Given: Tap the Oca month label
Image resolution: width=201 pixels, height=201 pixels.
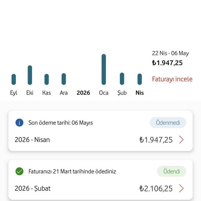Looking at the screenshot, I should tap(104, 93).
